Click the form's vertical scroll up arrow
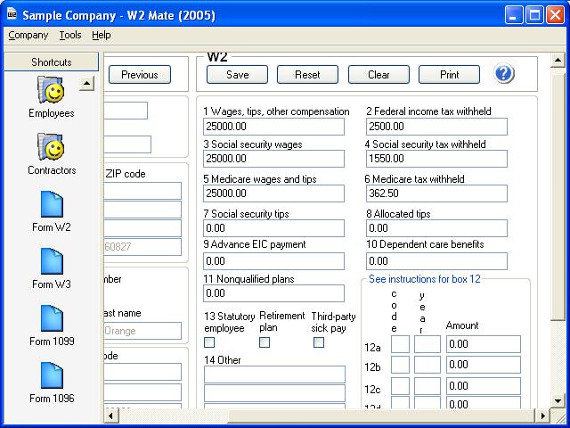570x428 pixels. [558, 60]
